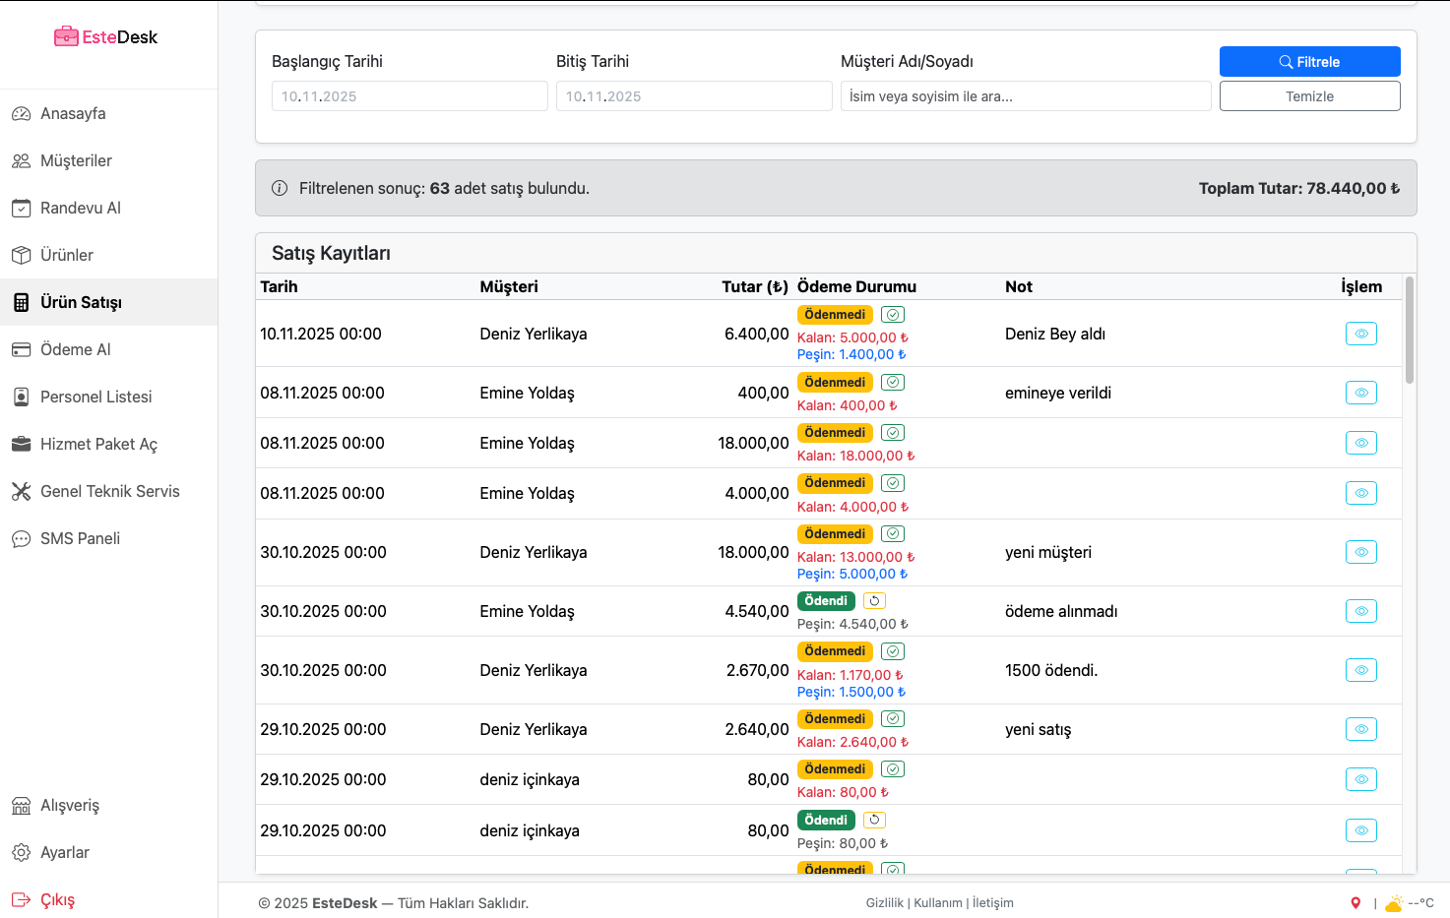
Task: Open the Başlangıç Tarihi date picker
Action: [x=410, y=96]
